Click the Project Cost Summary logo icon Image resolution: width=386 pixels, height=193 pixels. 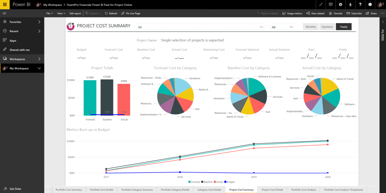(71, 26)
